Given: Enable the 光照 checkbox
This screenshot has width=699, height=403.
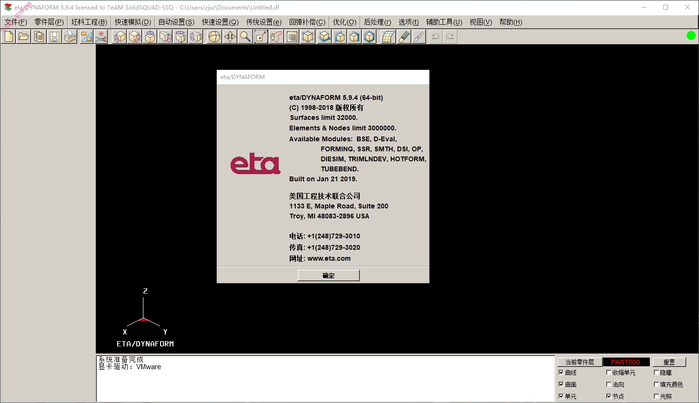Looking at the screenshot, I should pos(656,396).
